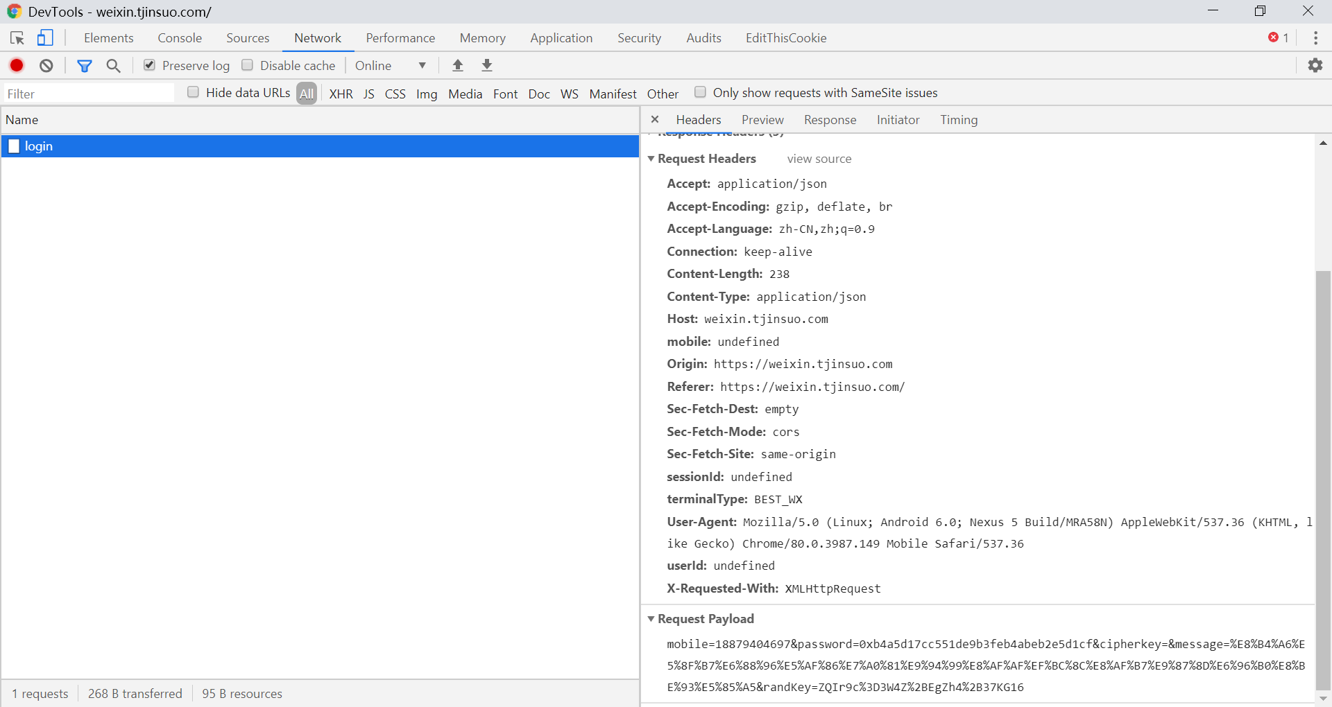Collapse the Request Payload section
Screen dimensions: 1332x707
pyautogui.click(x=651, y=619)
